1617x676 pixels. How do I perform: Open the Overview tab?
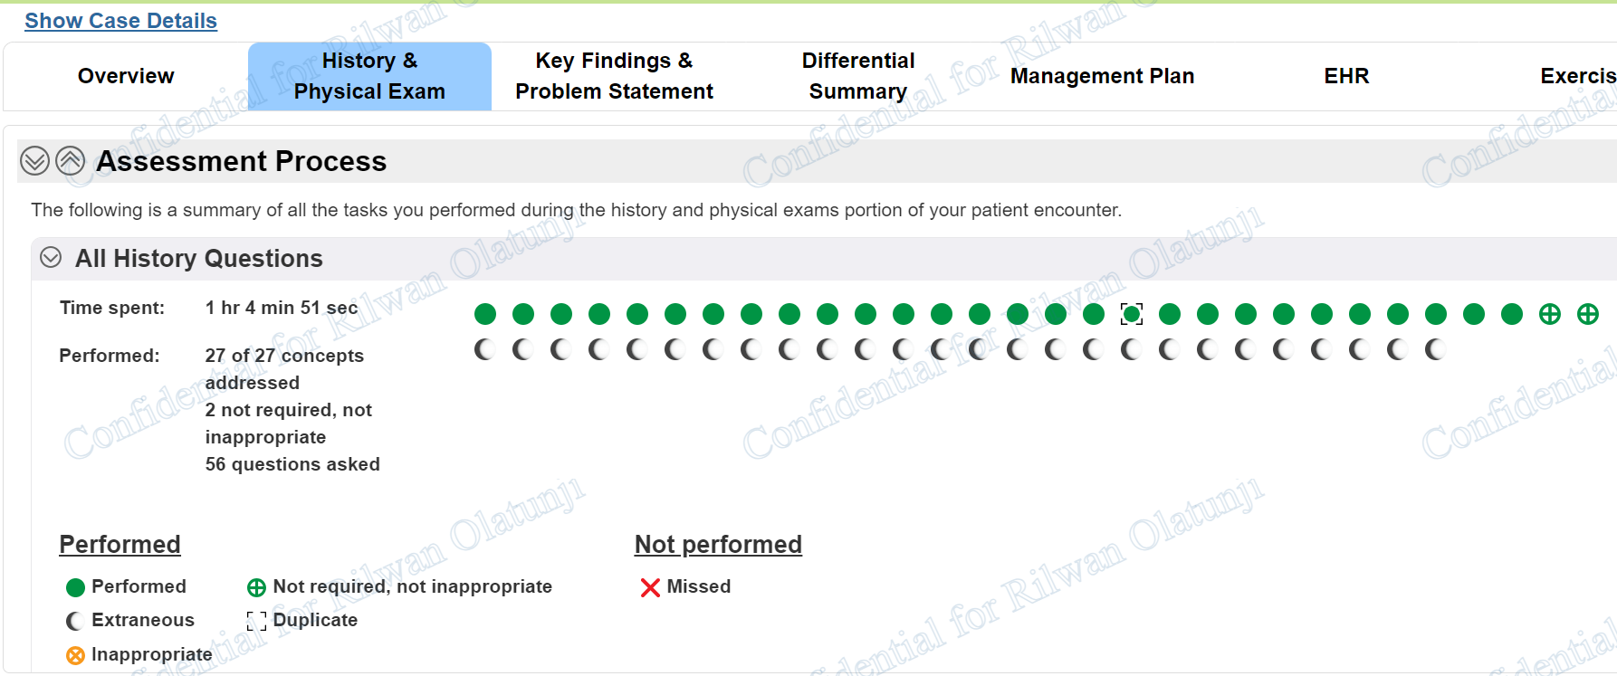coord(126,76)
